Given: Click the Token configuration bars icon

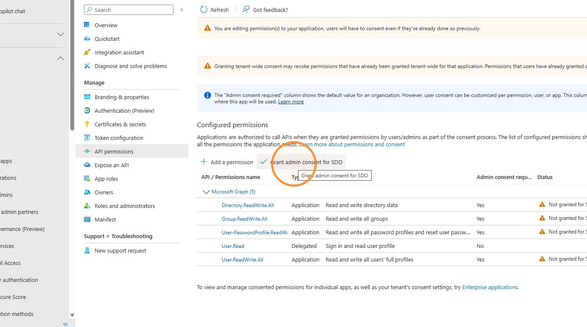Looking at the screenshot, I should tap(87, 138).
